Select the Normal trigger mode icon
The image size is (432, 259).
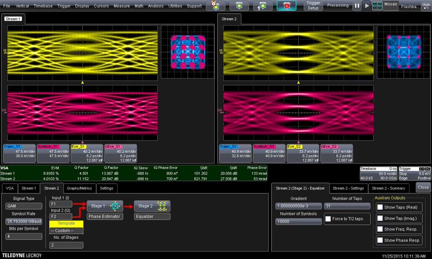pyautogui.click(x=239, y=6)
